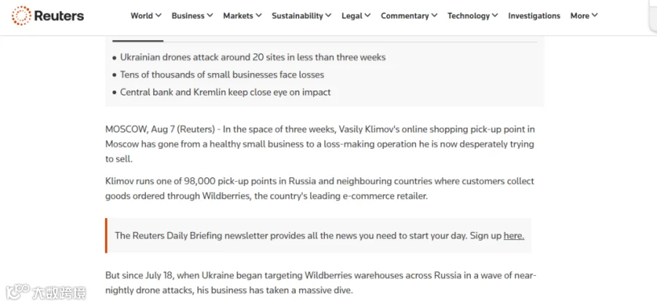The height and width of the screenshot is (305, 657).
Task: Go to the Investigations section
Action: click(534, 16)
